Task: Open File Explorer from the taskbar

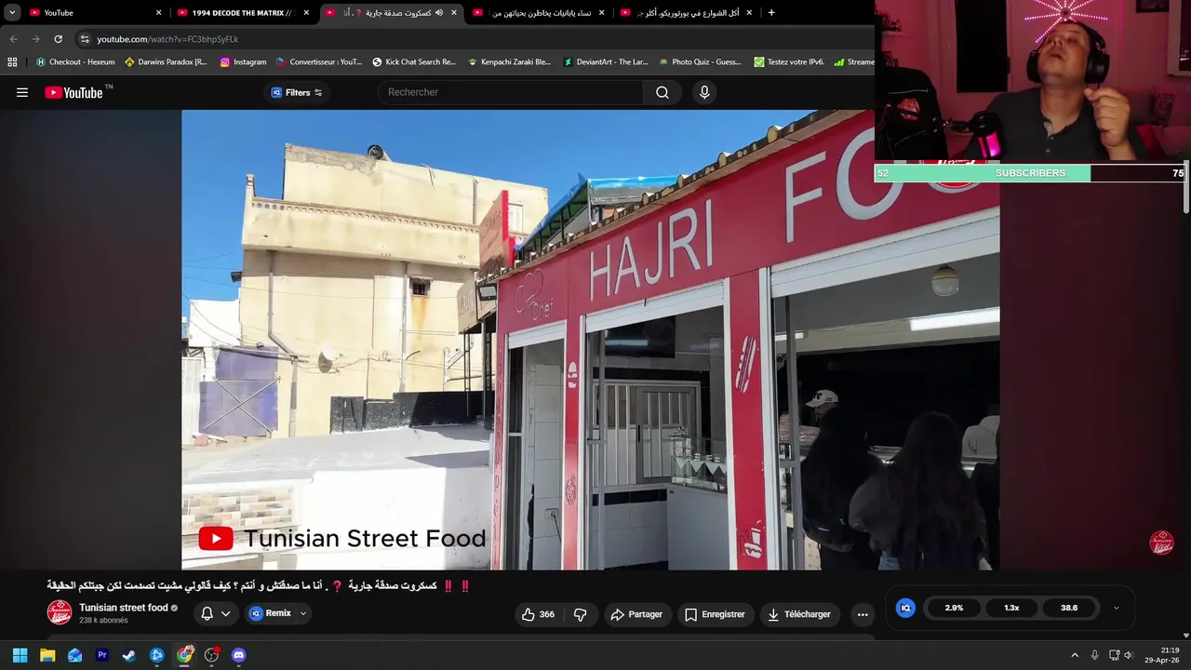Action: point(47,655)
